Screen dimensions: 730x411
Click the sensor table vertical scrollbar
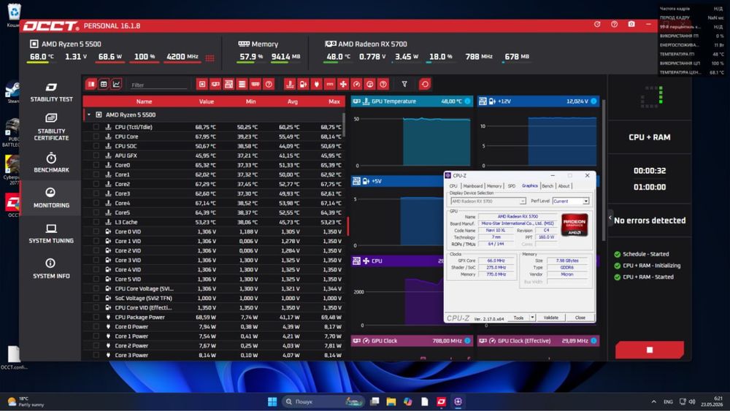point(344,124)
